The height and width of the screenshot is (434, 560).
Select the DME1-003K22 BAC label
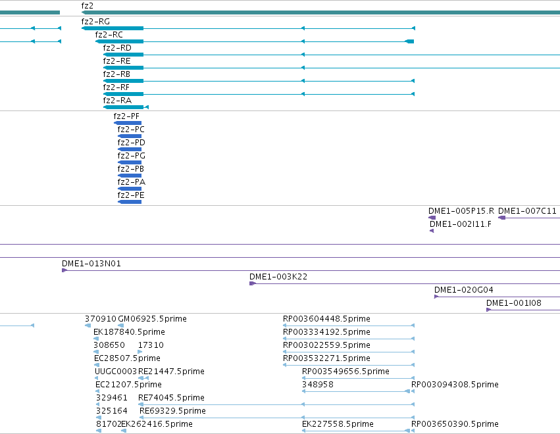coord(278,277)
